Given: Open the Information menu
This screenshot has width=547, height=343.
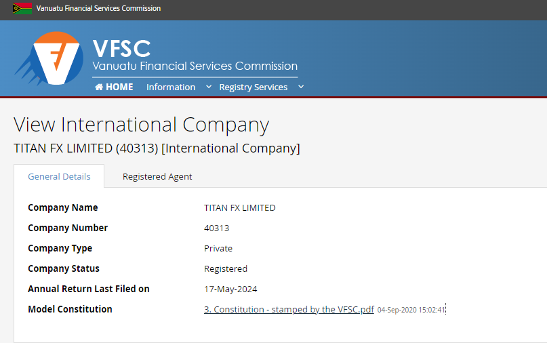Looking at the screenshot, I should (x=171, y=87).
